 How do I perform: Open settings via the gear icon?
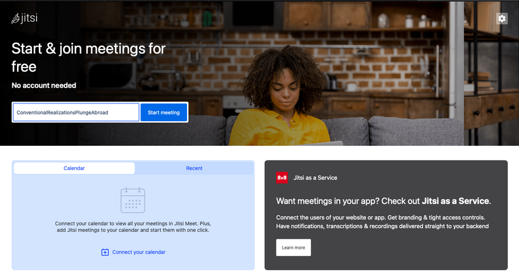(x=502, y=18)
